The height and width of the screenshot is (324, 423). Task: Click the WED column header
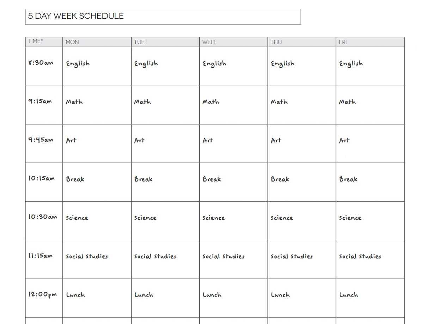tap(233, 42)
